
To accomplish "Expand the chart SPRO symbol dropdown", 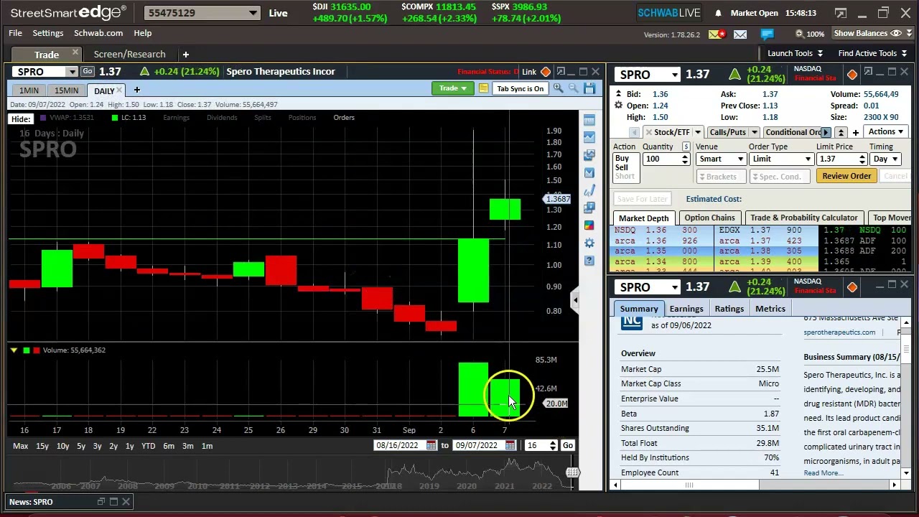I will pos(72,72).
